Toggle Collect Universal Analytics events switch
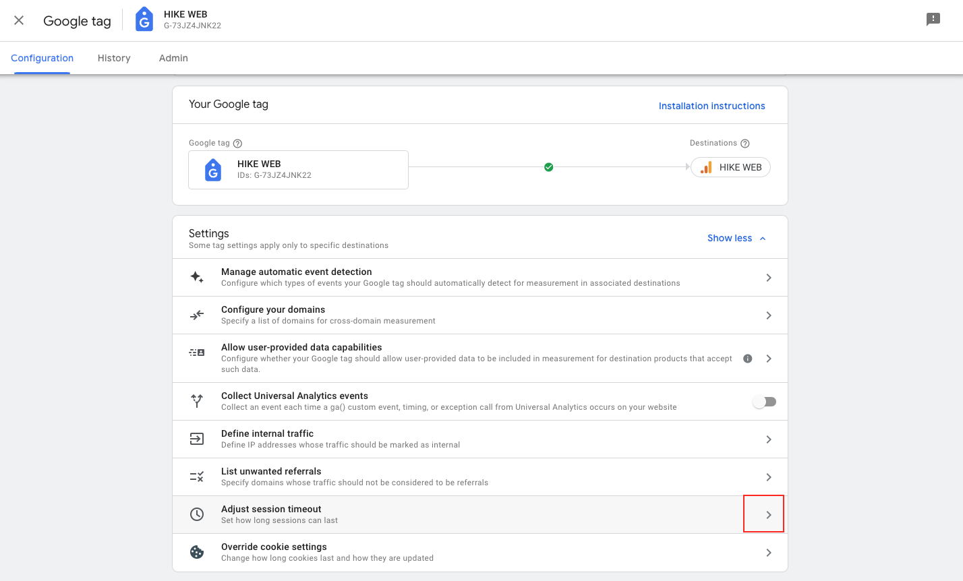Viewport: 963px width, 581px height. click(765, 402)
